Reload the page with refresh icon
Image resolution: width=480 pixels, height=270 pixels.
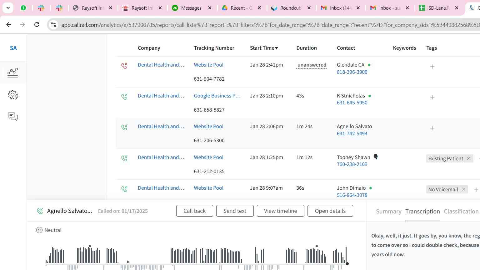pyautogui.click(x=37, y=24)
